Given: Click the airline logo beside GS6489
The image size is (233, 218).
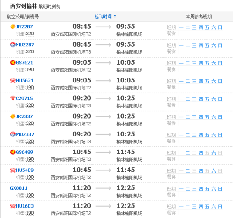Looking at the screenshot, I should tap(13, 152).
